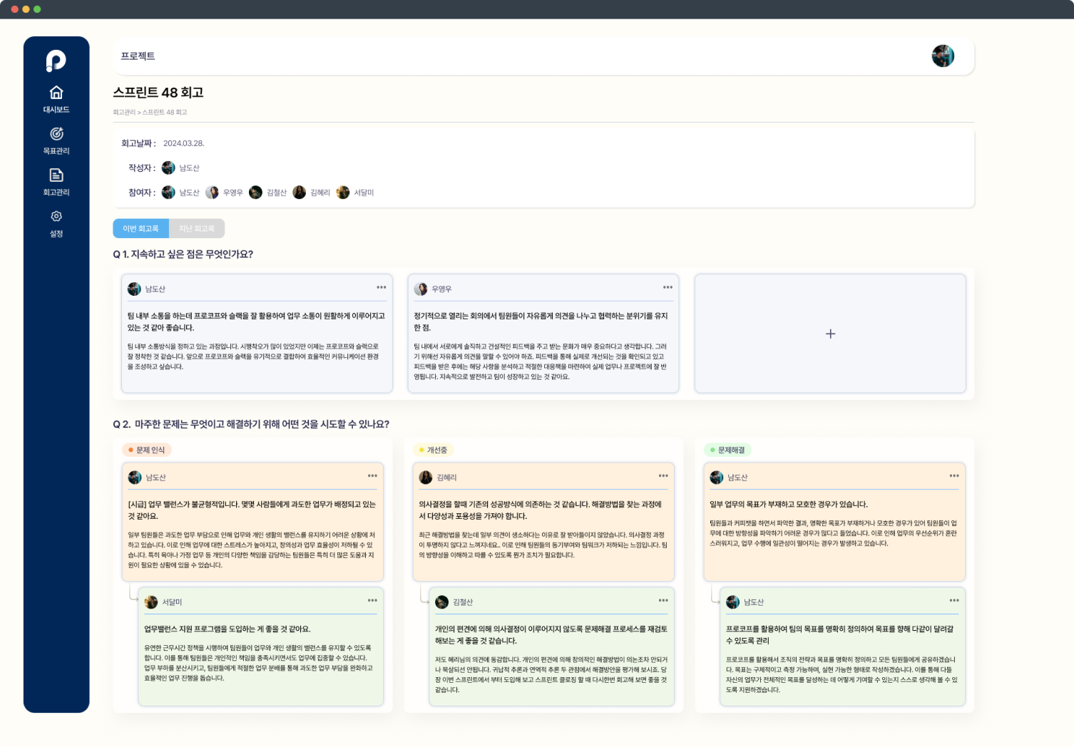Click the 회고관리 sidebar label
Image resolution: width=1074 pixels, height=747 pixels.
coord(56,192)
